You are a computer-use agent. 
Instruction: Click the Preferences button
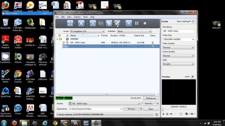pyautogui.click(x=151, y=98)
